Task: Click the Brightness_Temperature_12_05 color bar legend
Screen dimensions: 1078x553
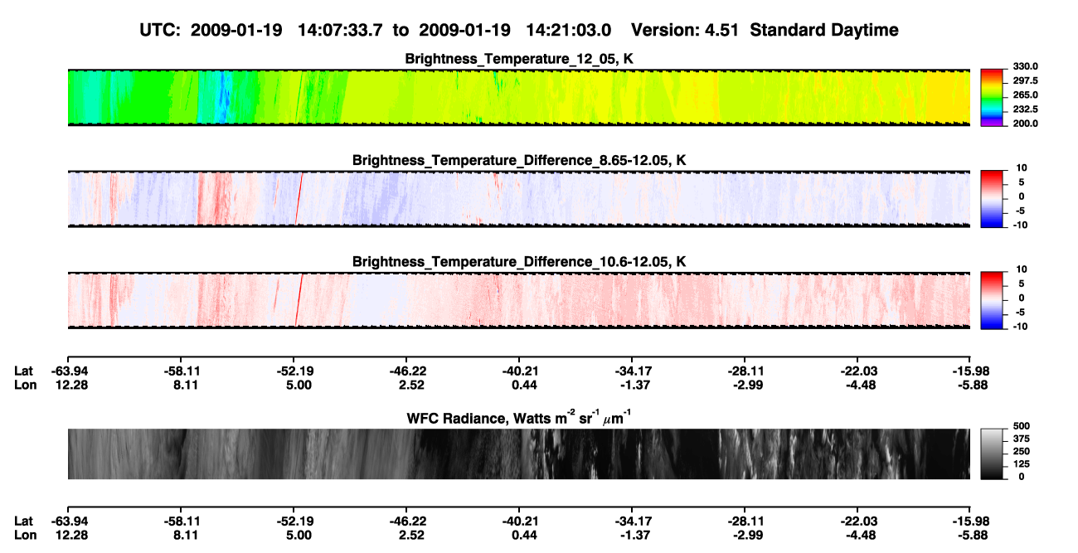Action: tap(992, 97)
